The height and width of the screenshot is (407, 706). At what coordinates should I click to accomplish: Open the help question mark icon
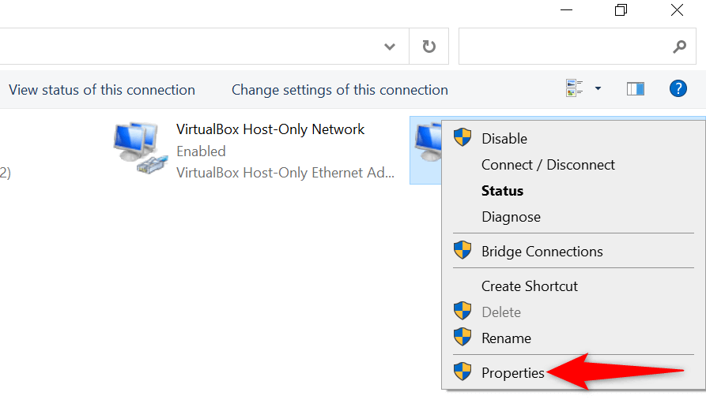[x=678, y=89]
